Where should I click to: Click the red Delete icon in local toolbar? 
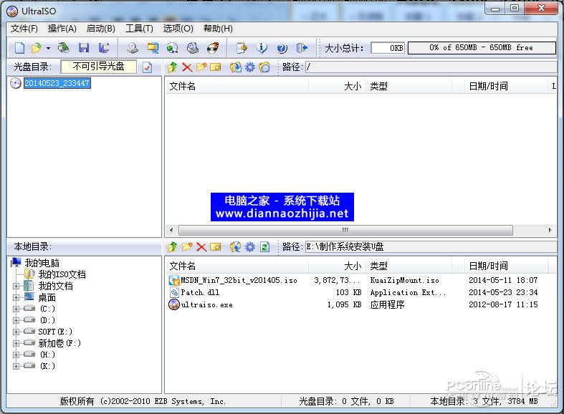click(201, 247)
